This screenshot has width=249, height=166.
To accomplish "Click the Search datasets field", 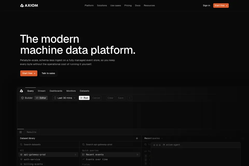I will point(49,144).
